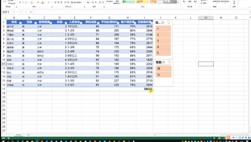251x142 pixels.
Task: Click the cell showing 研究生 in row 8
Action: pyautogui.click(x=44, y=51)
